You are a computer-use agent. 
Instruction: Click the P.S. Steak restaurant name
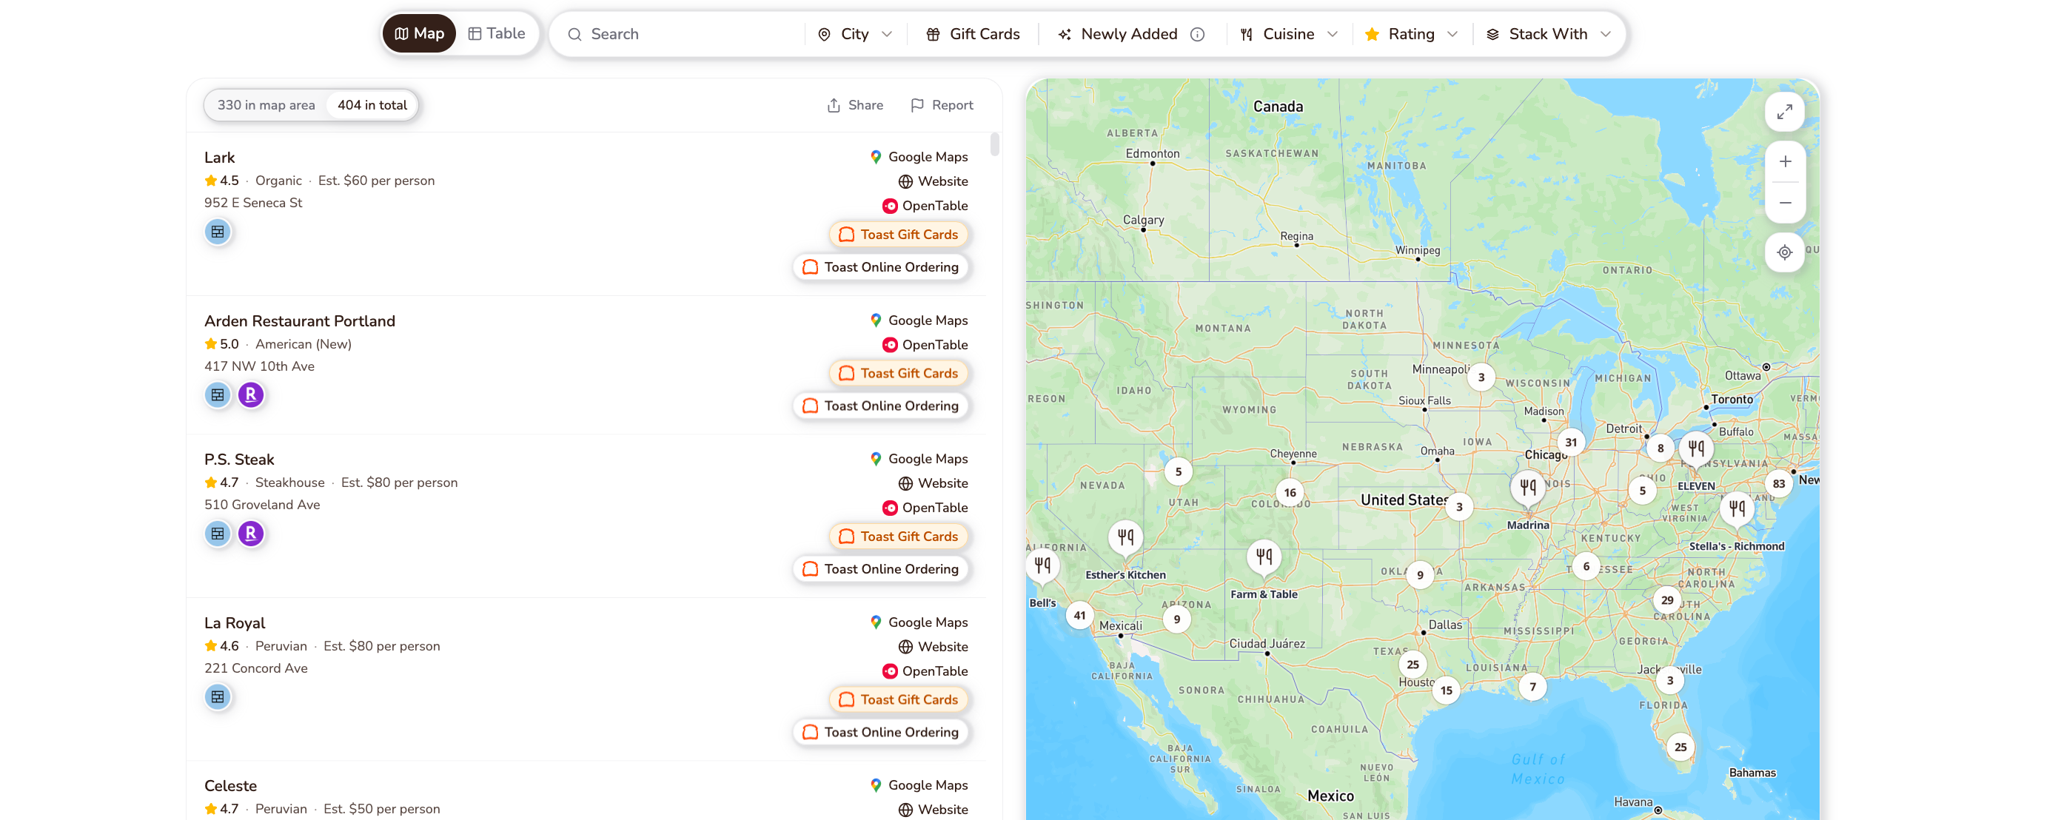(239, 459)
